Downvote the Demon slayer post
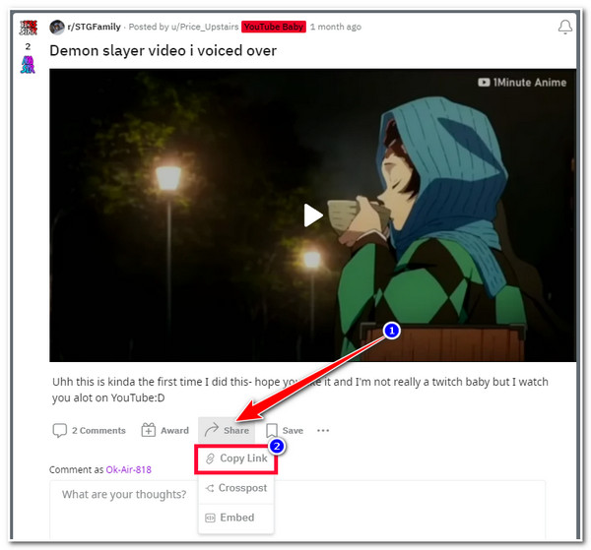The width and height of the screenshot is (591, 550). click(x=28, y=64)
